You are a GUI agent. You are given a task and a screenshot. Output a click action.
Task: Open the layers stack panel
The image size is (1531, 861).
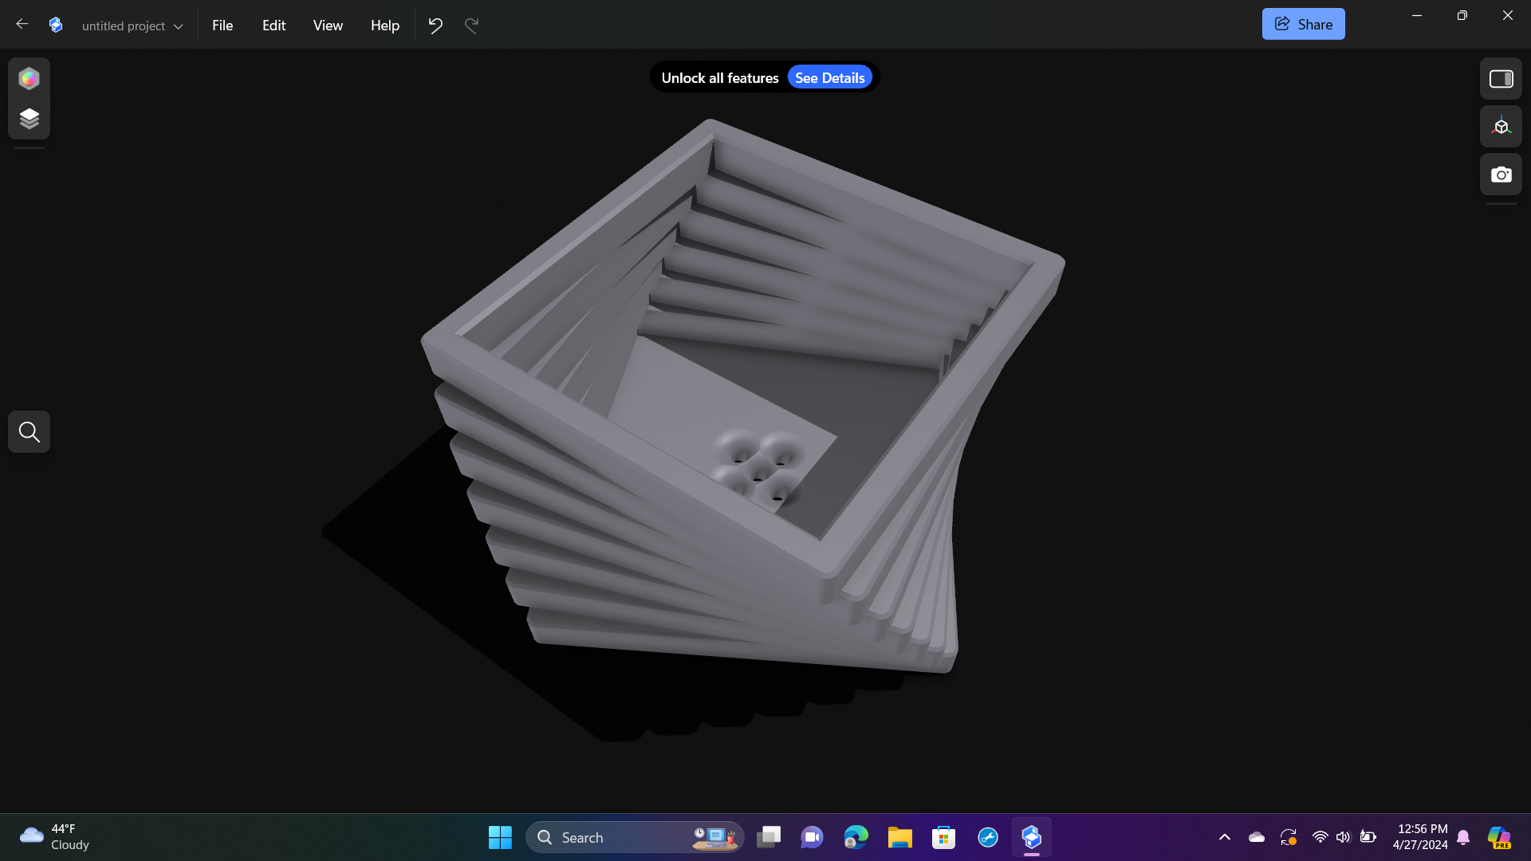(x=29, y=119)
